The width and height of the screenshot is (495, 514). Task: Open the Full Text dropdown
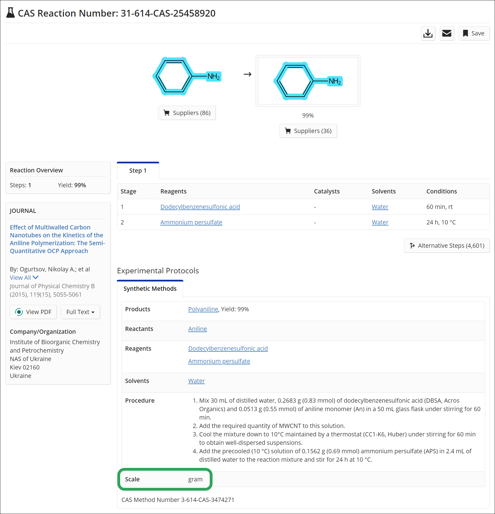pyautogui.click(x=80, y=312)
